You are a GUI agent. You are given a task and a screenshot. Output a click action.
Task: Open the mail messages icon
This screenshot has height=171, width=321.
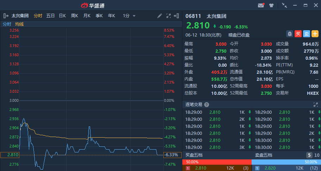(x=261, y=5)
